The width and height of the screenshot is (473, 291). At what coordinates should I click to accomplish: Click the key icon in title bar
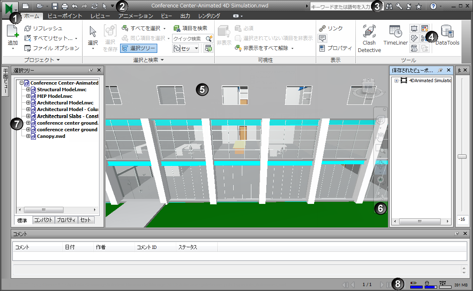tap(399, 6)
